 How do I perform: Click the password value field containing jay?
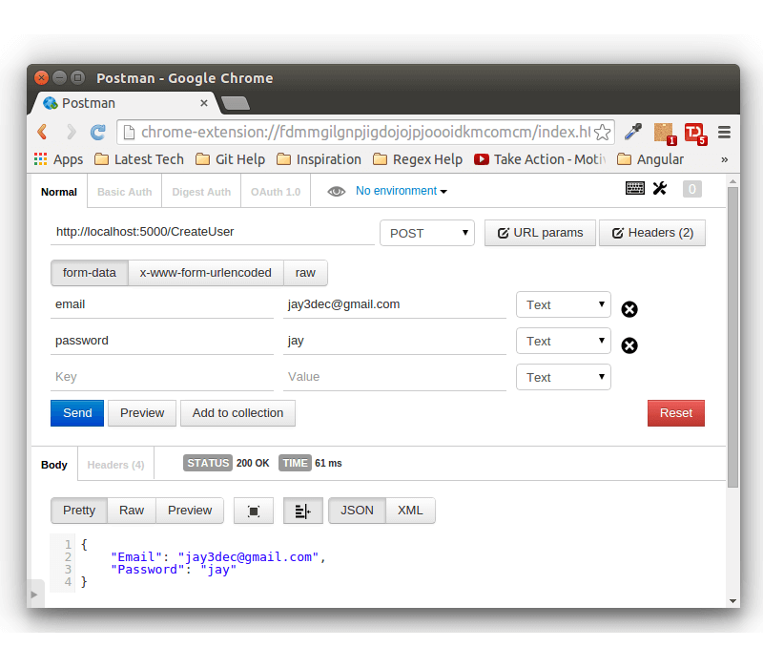(x=395, y=342)
